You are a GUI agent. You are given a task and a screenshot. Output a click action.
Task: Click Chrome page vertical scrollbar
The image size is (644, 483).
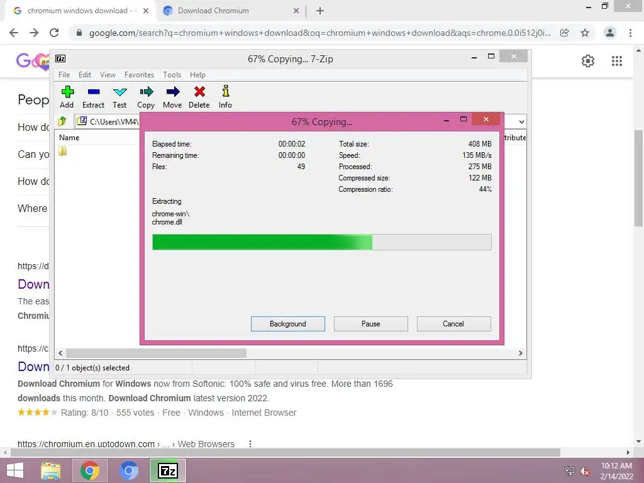point(638,178)
